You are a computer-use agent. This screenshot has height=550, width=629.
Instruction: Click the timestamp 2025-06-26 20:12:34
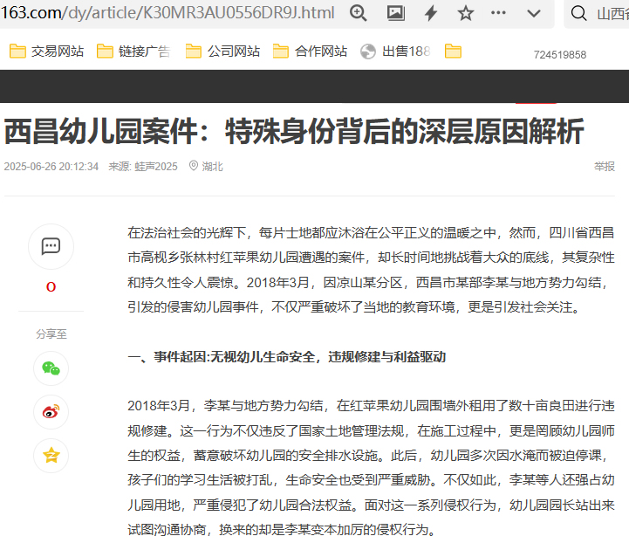(51, 166)
